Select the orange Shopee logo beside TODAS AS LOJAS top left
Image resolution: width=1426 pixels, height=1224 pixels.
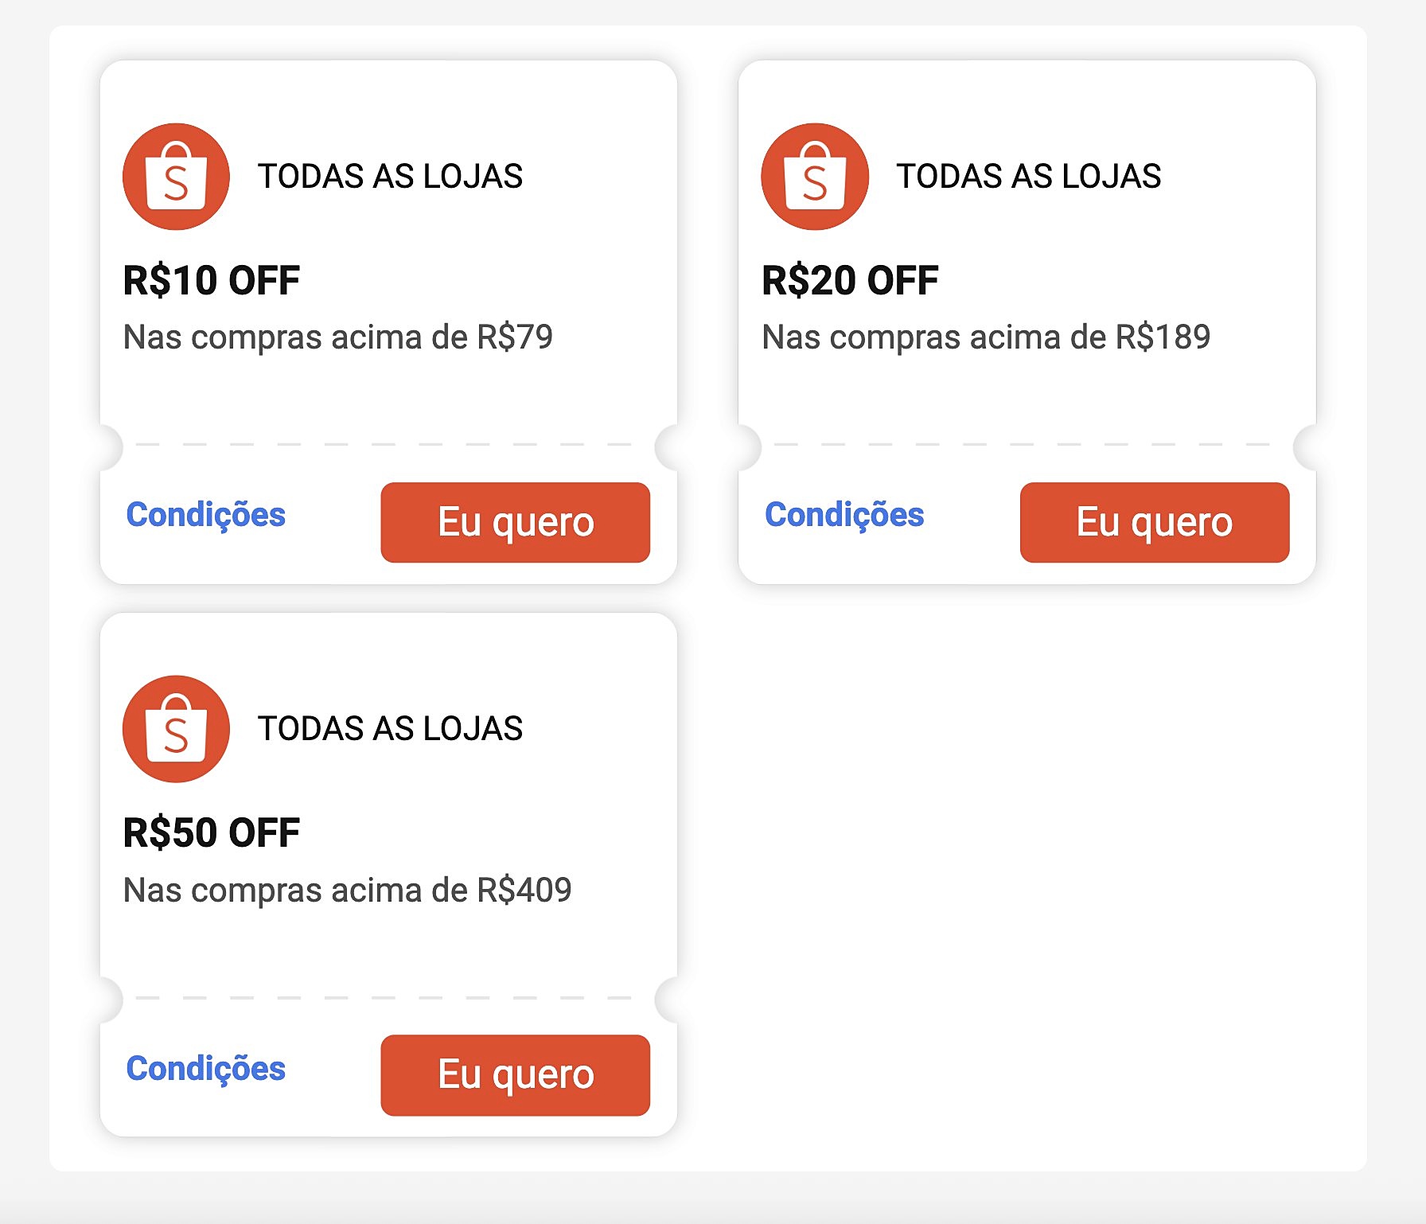(175, 177)
